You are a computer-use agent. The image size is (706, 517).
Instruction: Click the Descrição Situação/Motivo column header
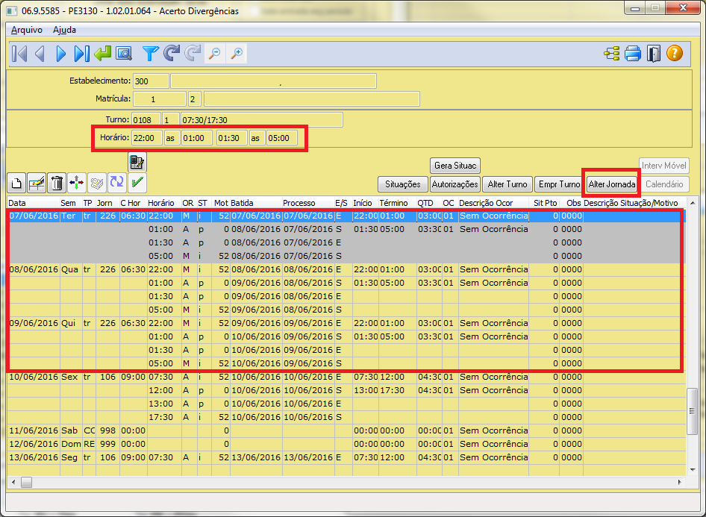(631, 203)
